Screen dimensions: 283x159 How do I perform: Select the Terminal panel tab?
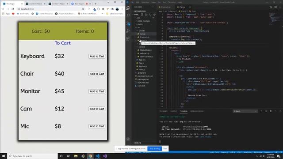pos(184,111)
